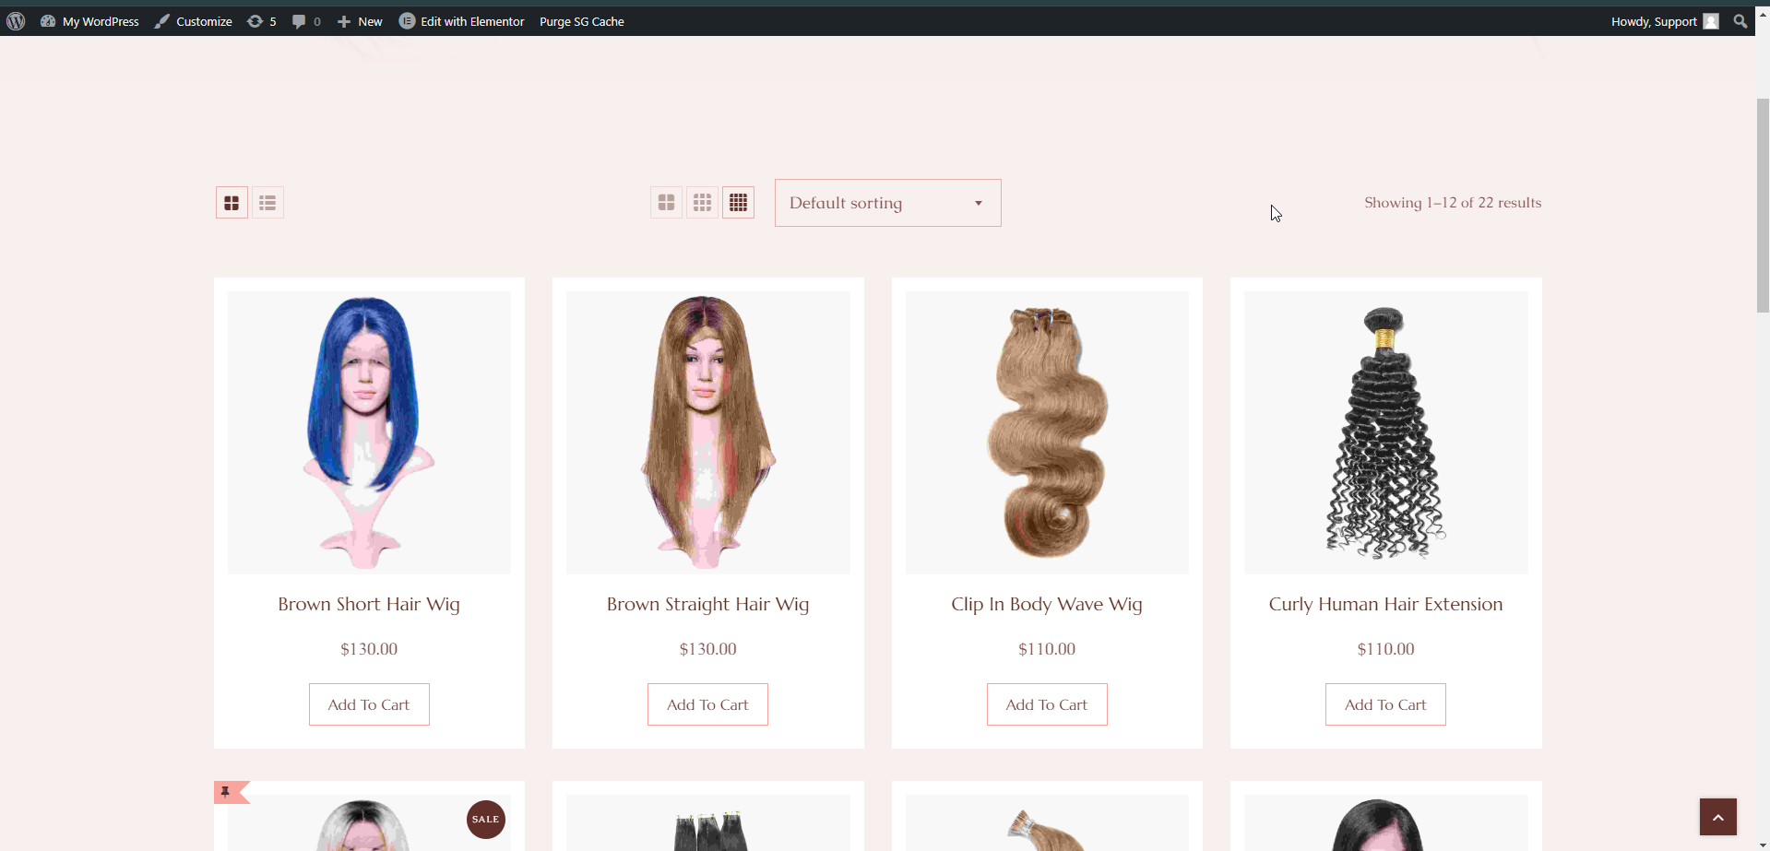This screenshot has width=1770, height=851.
Task: Click the $110.00 price under Clip In Body Wave Wig
Action: [1047, 649]
